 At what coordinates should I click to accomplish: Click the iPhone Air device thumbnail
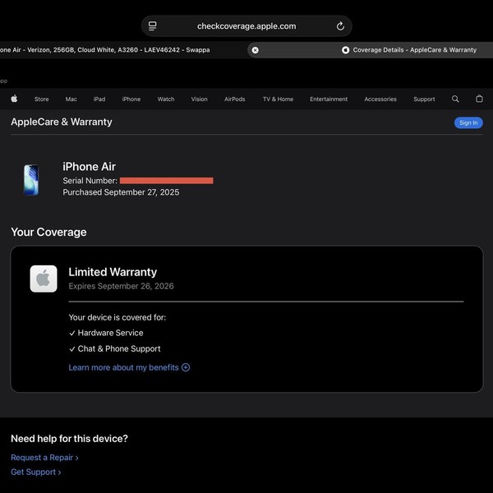coord(31,180)
